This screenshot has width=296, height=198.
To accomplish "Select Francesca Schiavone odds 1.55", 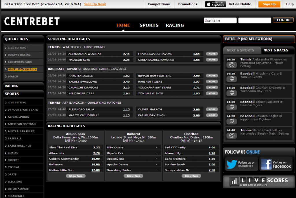I will click(196, 54).
